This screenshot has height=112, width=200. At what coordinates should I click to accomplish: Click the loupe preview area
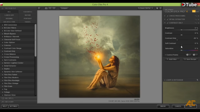point(181,92)
